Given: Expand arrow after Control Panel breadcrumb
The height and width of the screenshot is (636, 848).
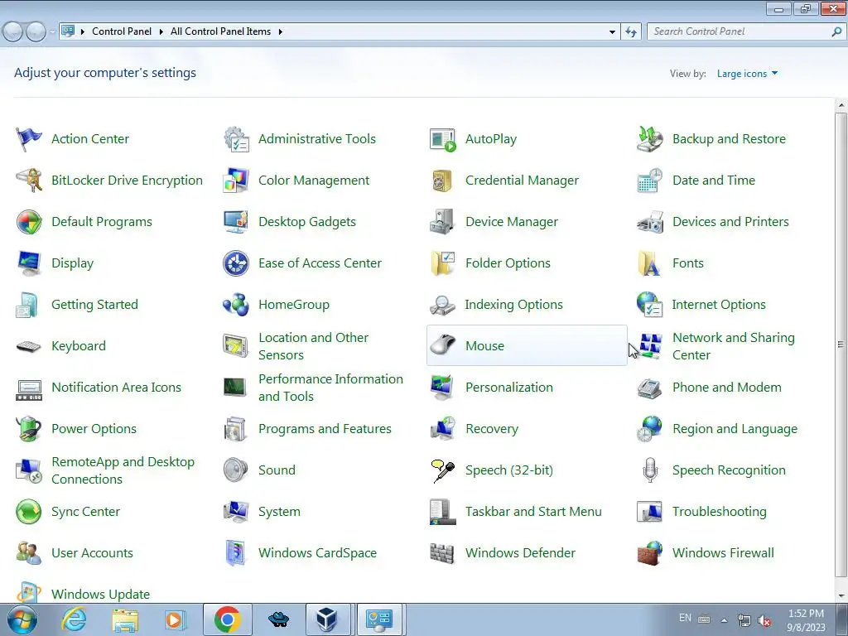Looking at the screenshot, I should pos(161,32).
